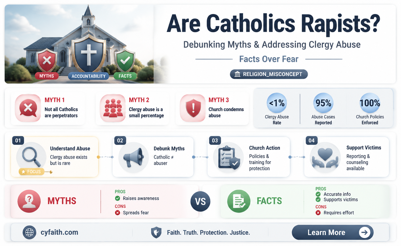Viewport: 401px width, 246px height.
Task: Click the MYTH 3 heading text
Action: pyautogui.click(x=219, y=100)
